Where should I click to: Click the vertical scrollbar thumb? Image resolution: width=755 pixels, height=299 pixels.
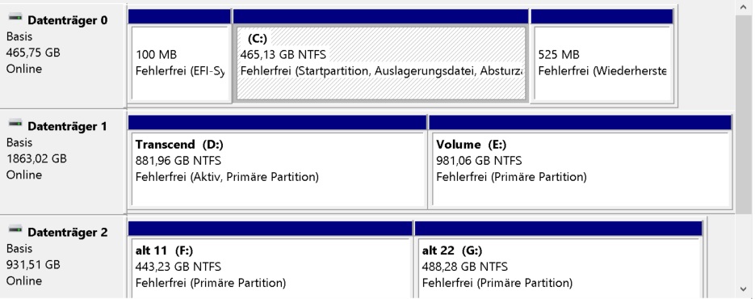click(x=745, y=114)
